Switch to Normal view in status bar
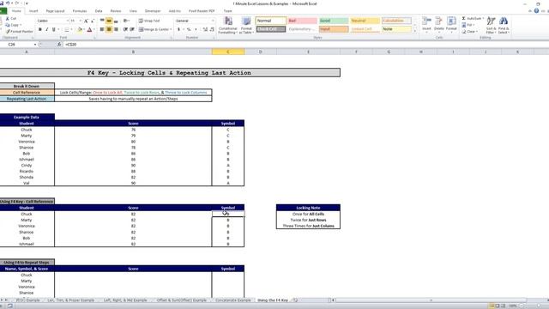Viewport: 549px width, 309px height. [x=492, y=306]
